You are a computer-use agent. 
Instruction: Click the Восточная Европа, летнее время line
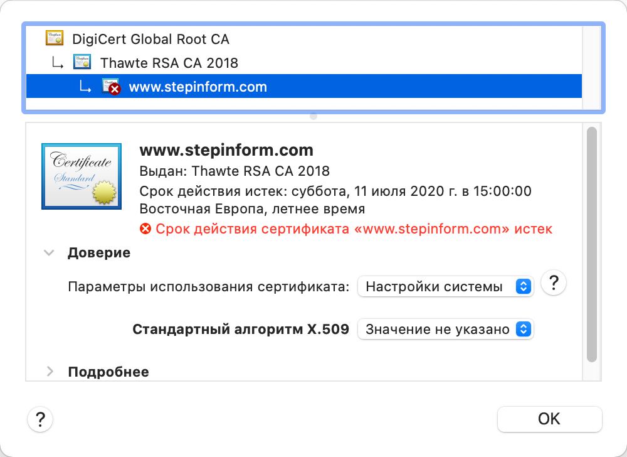coord(252,208)
